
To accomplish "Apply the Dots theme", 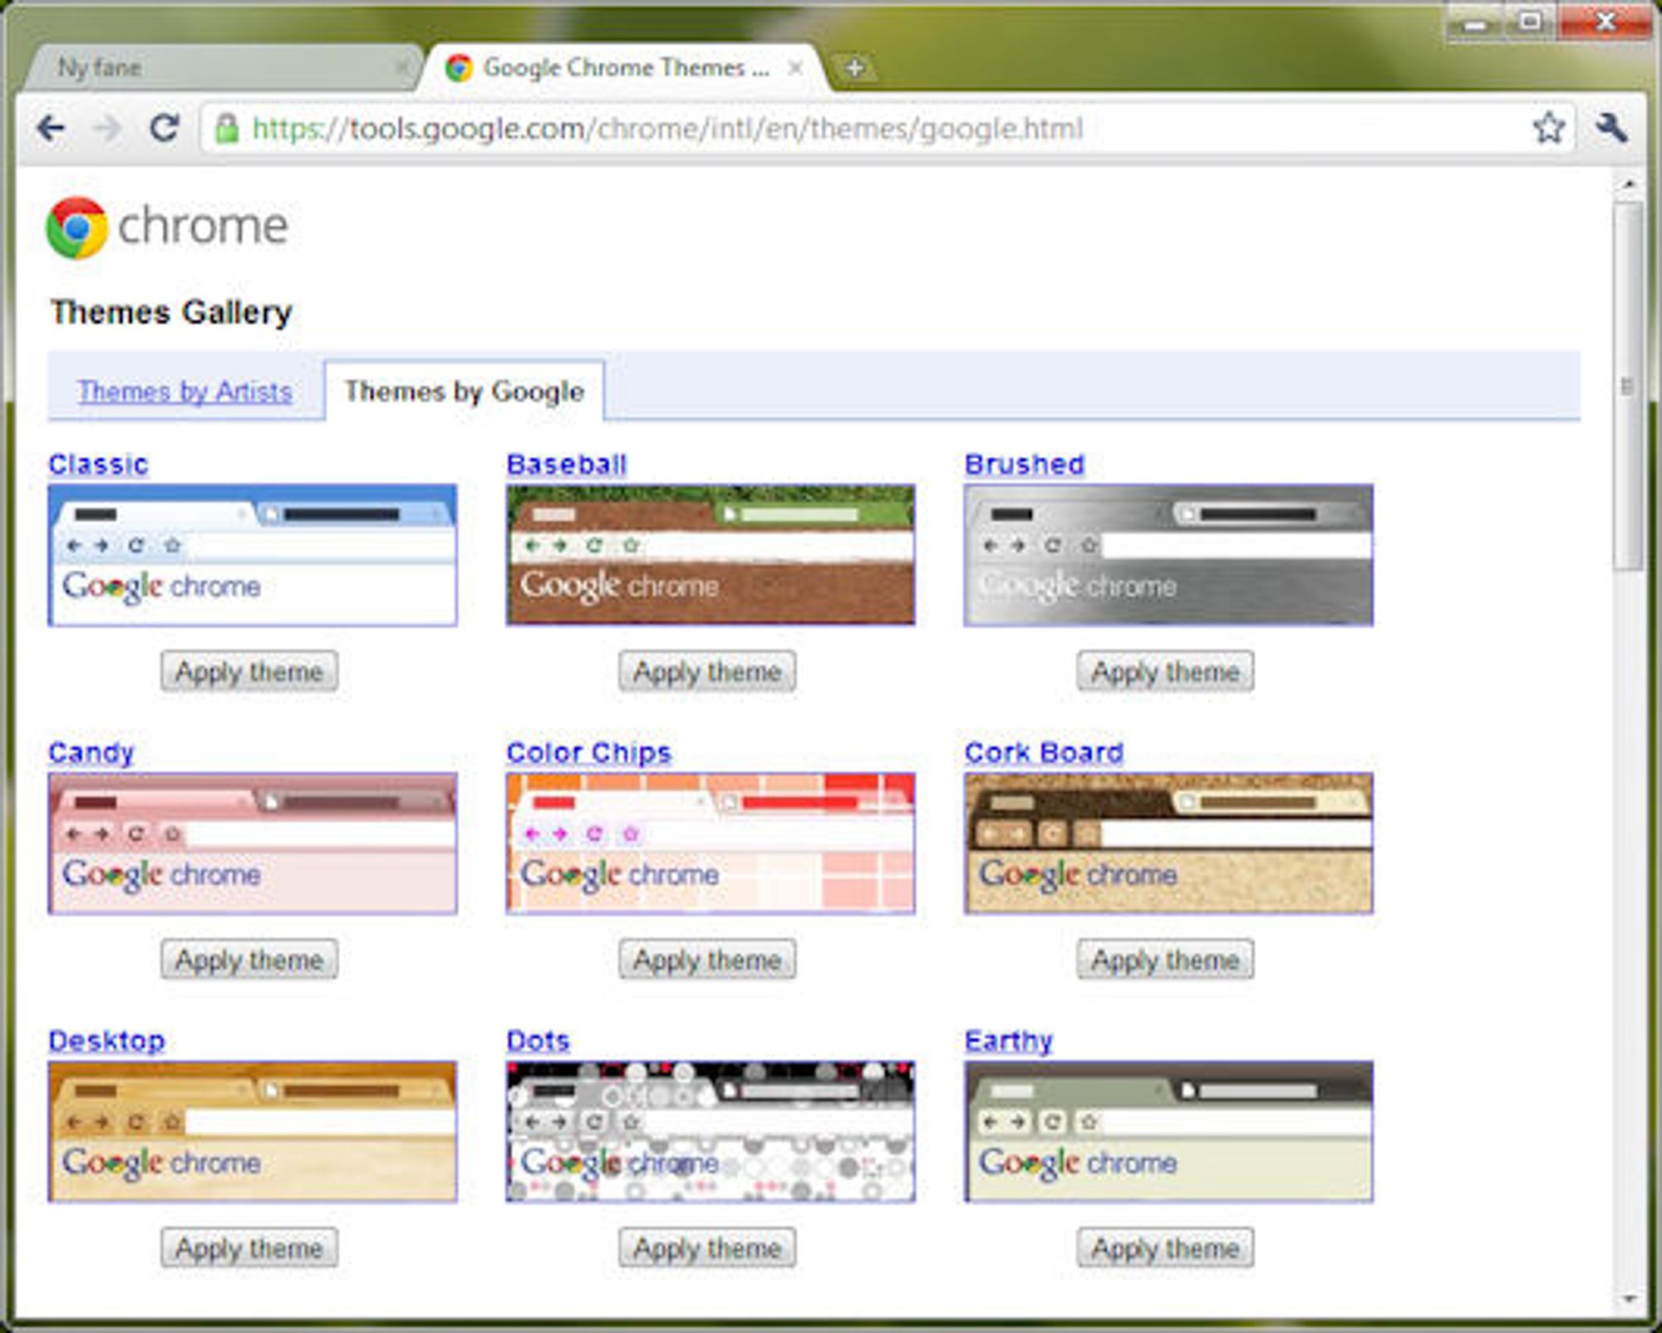I will pyautogui.click(x=707, y=1248).
